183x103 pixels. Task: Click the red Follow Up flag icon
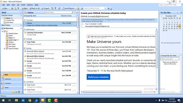[x=55, y=8]
